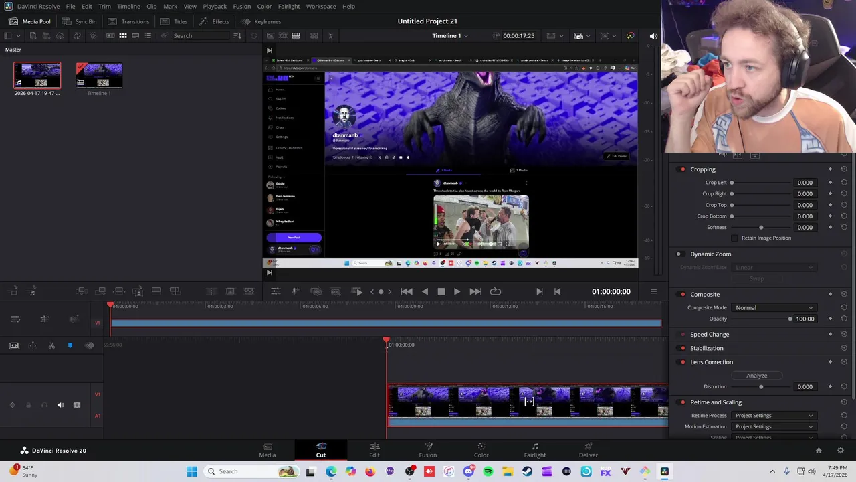Open the Workspace menu
Viewport: 856px width, 482px height.
pyautogui.click(x=321, y=6)
